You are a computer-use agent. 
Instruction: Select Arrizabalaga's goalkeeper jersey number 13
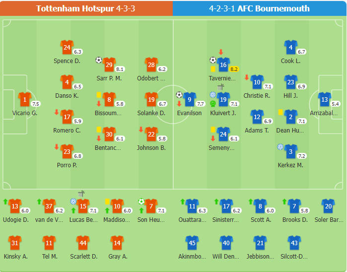pos(325,100)
